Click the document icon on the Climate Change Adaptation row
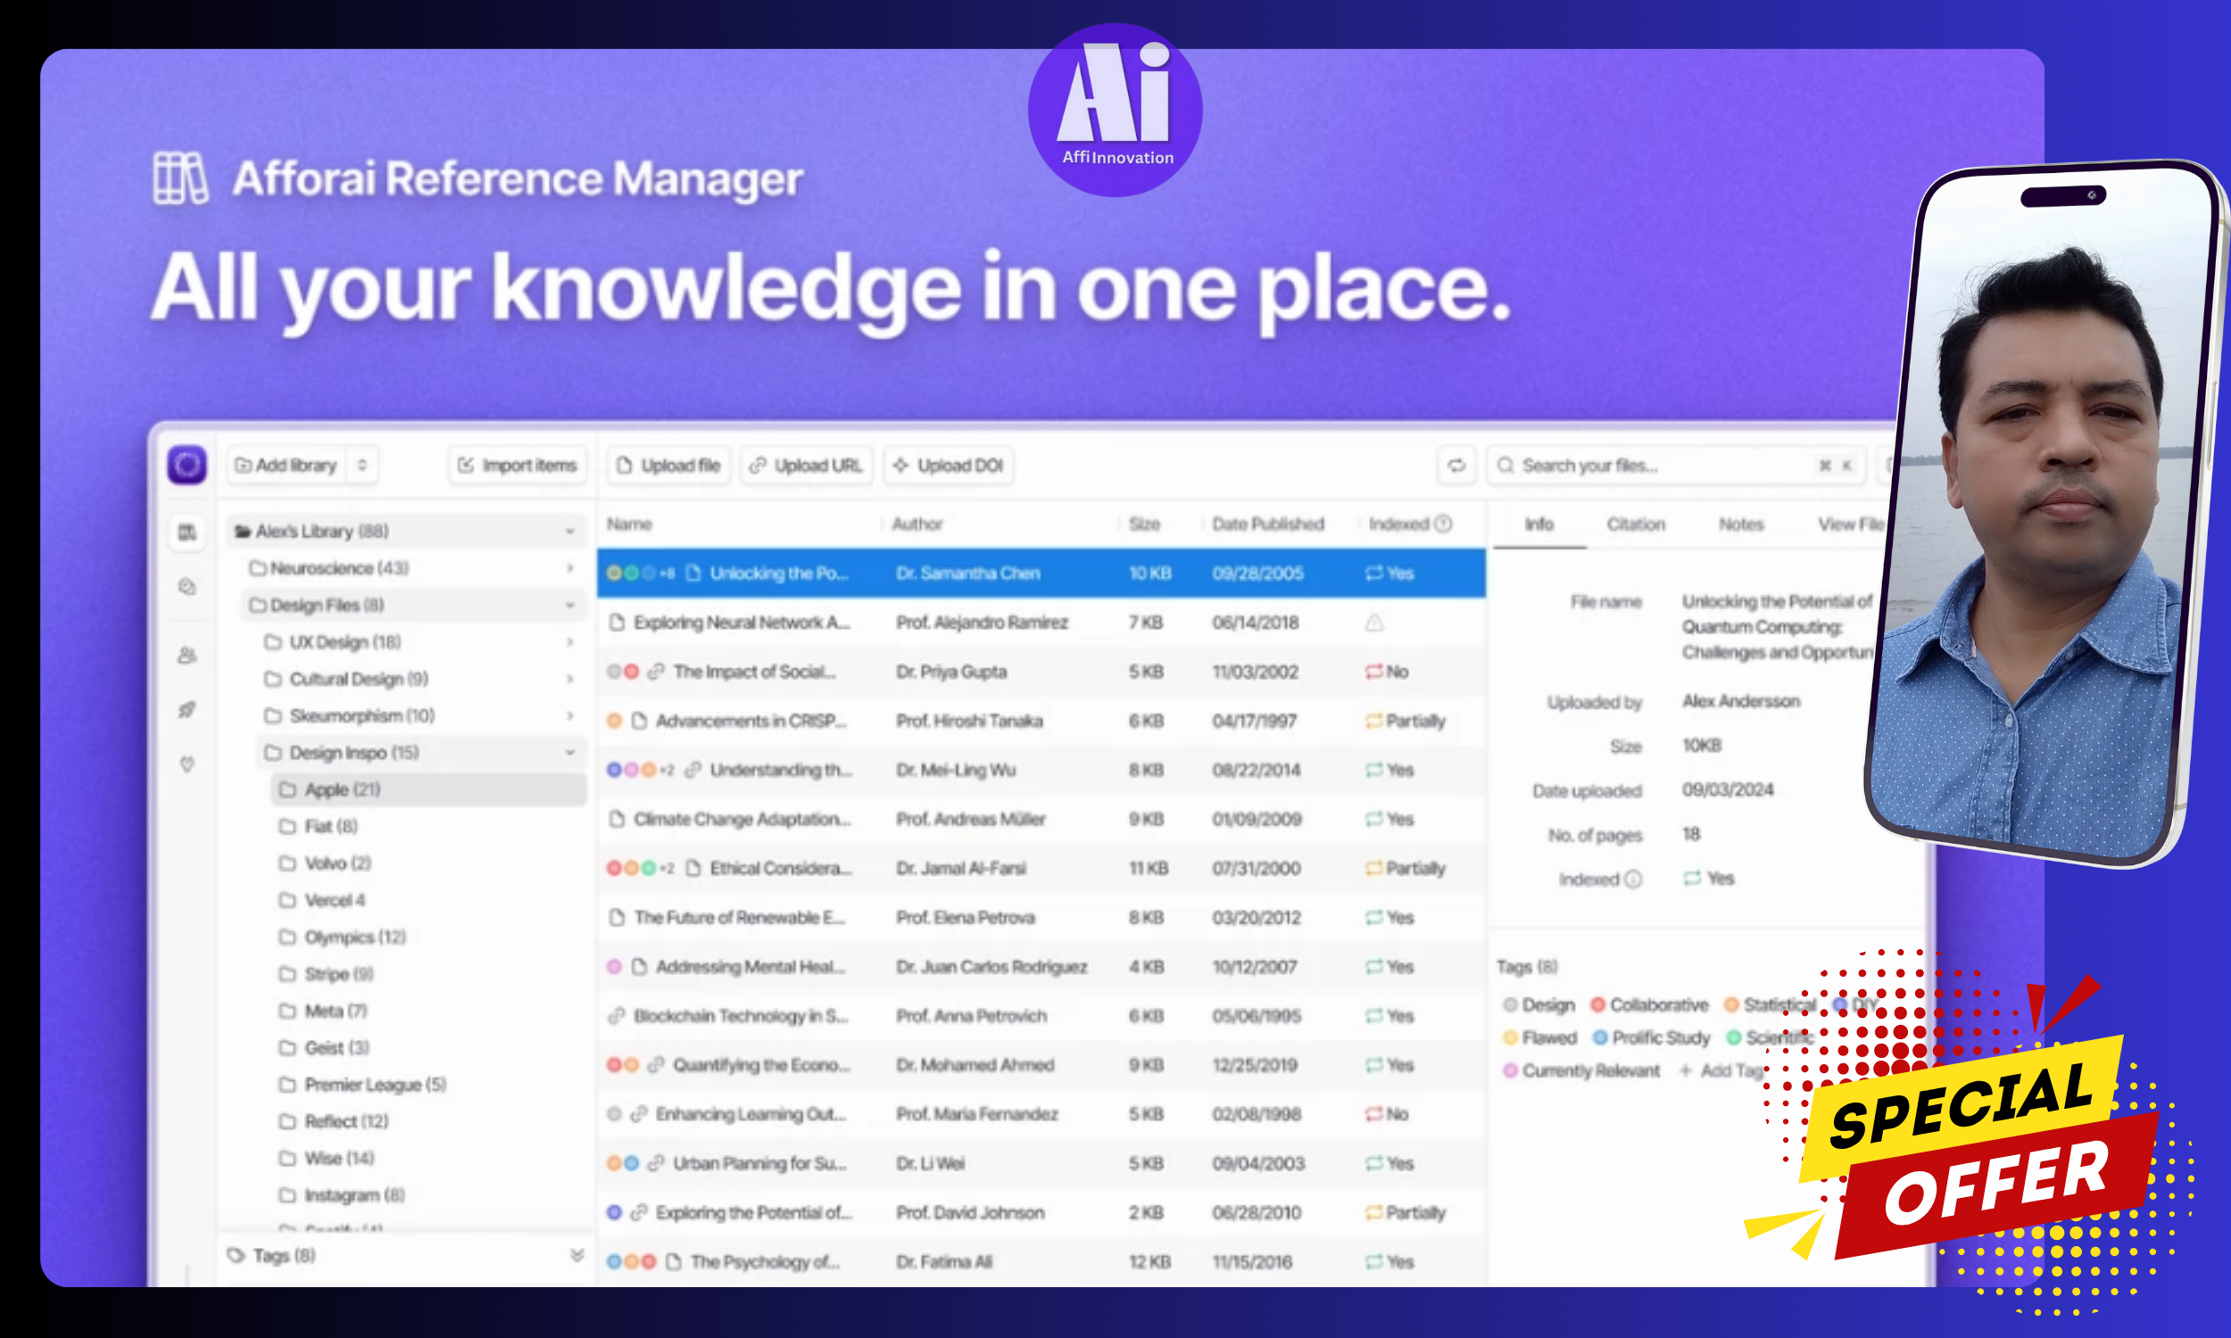This screenshot has width=2231, height=1338. point(617,820)
